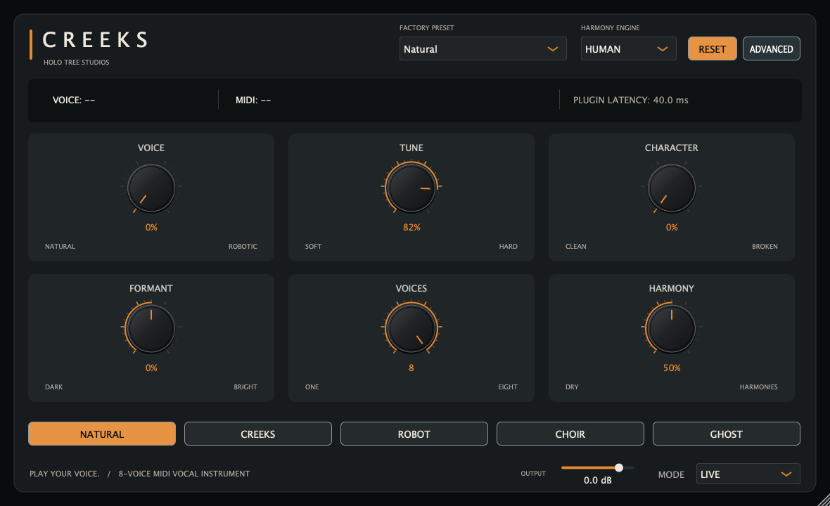This screenshot has height=506, width=830.
Task: Open the Harmony Engine HUMAN dropdown
Action: coord(628,48)
